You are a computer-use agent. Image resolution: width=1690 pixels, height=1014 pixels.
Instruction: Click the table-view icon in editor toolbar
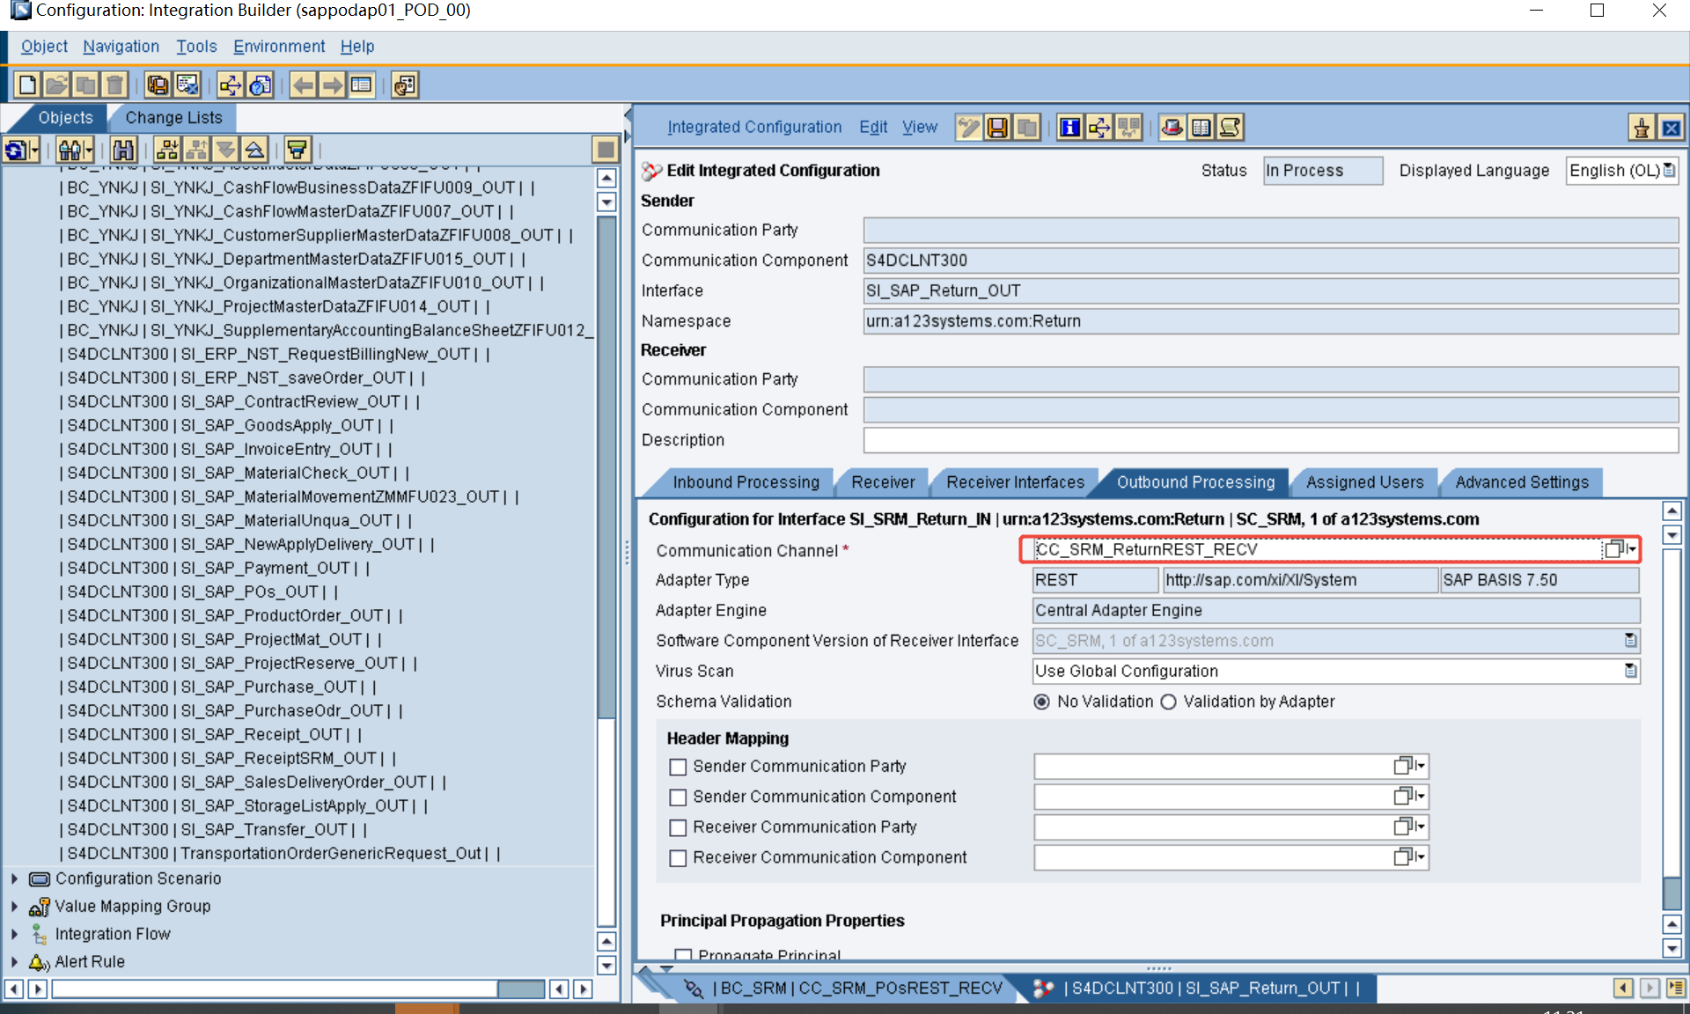1201,128
